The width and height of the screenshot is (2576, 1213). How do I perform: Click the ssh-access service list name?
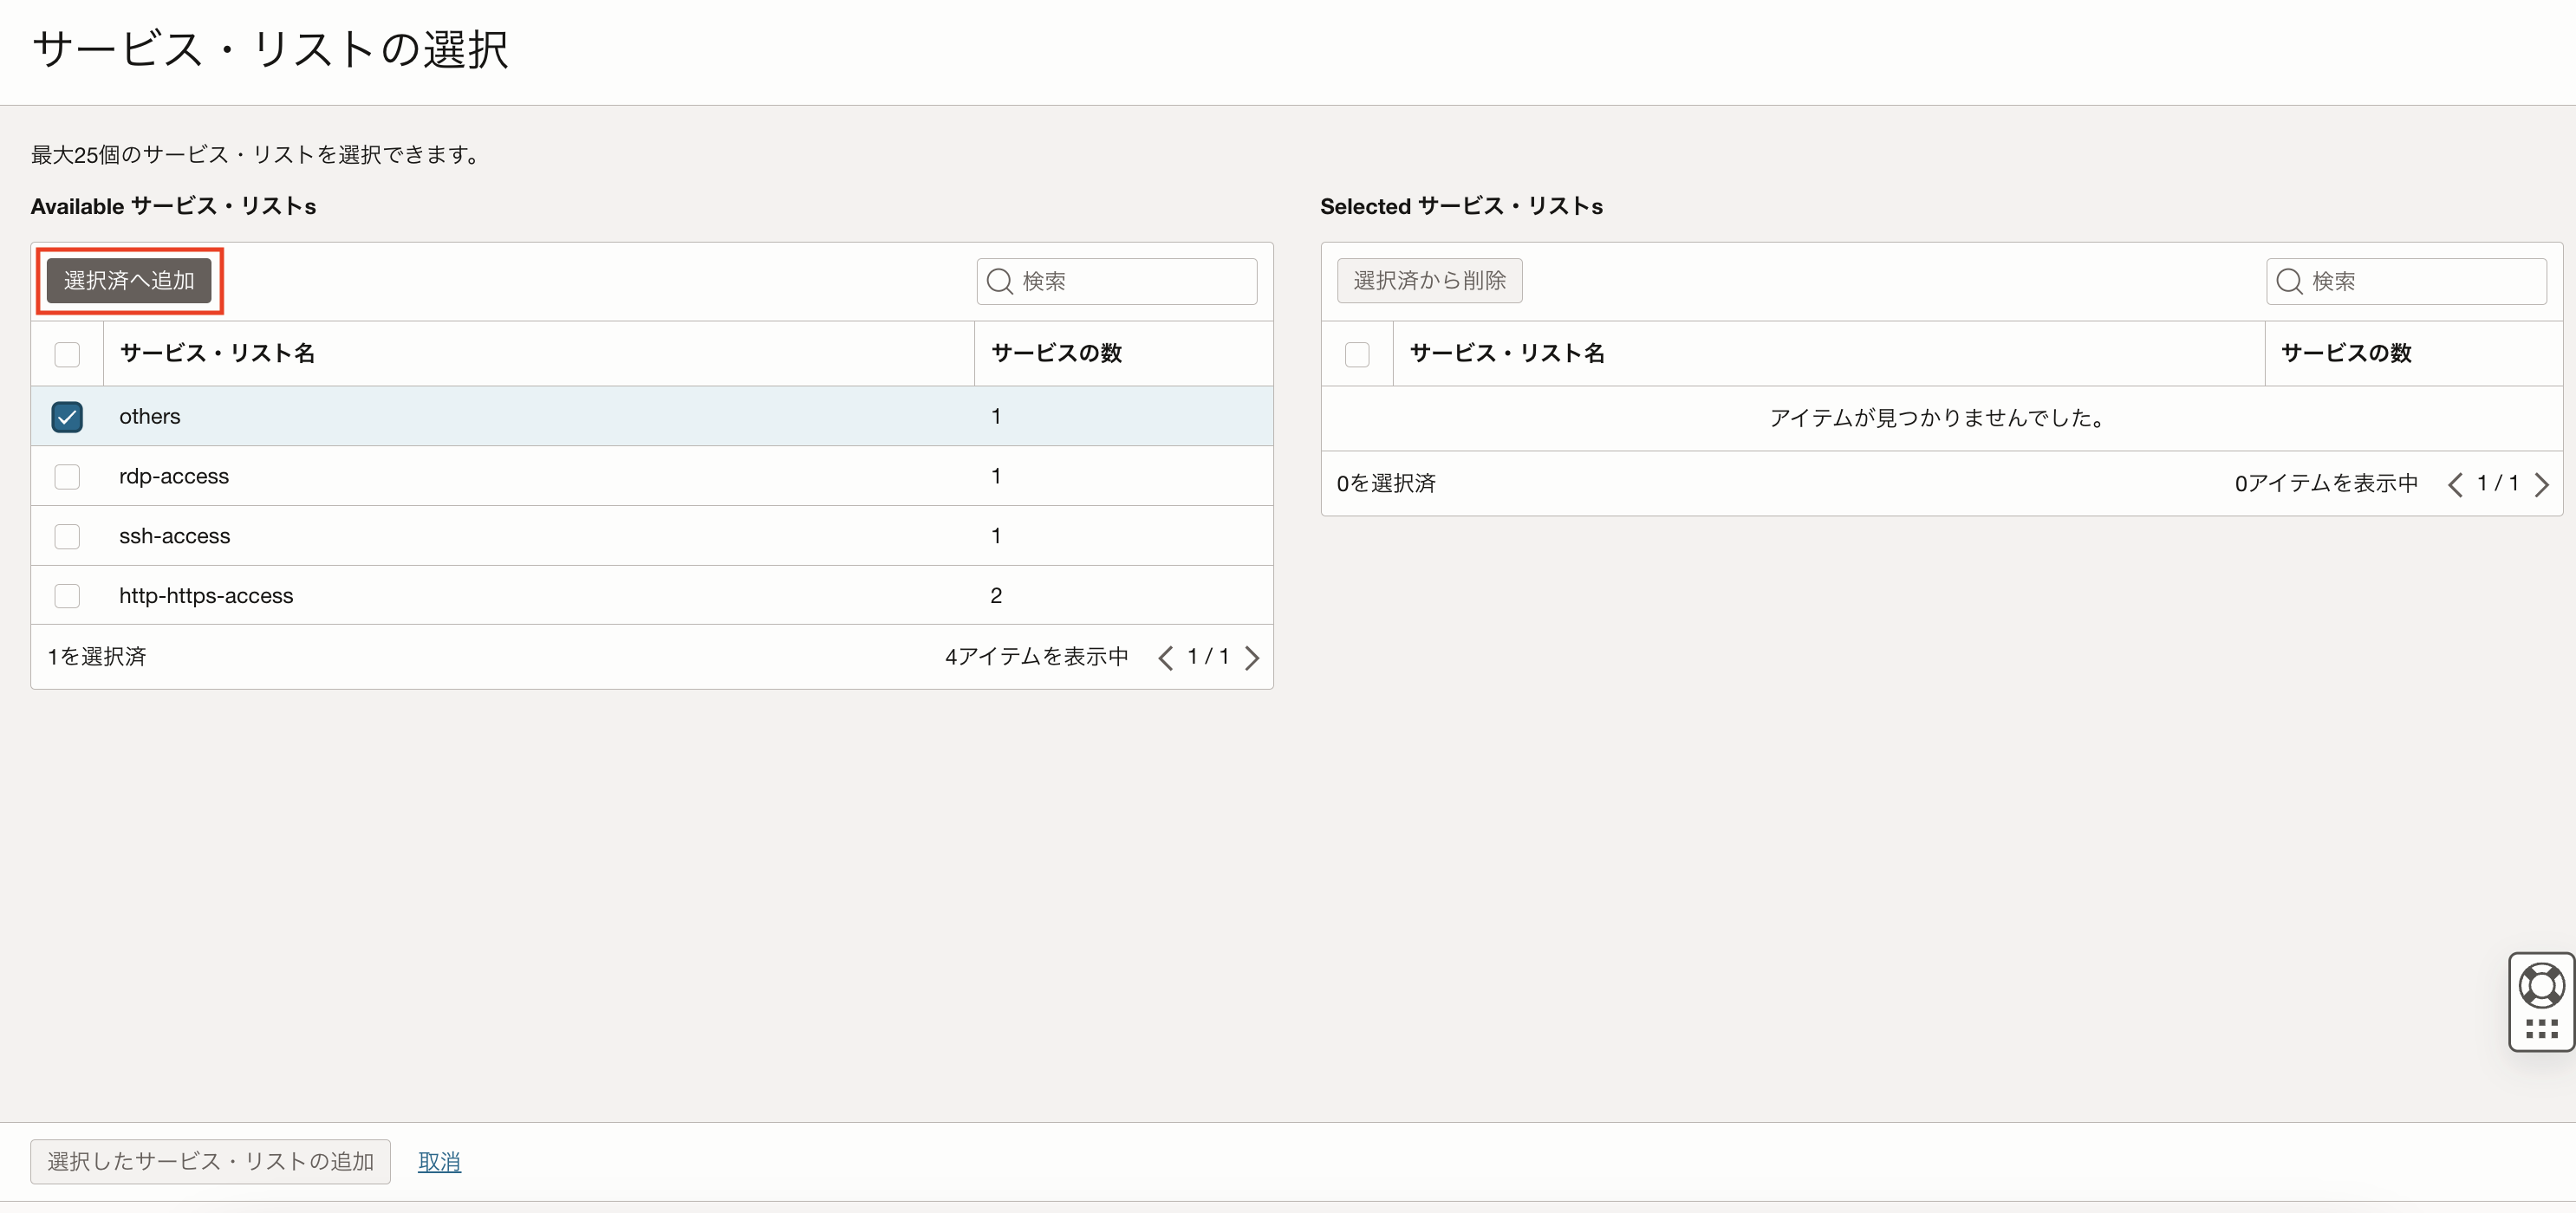[x=175, y=536]
